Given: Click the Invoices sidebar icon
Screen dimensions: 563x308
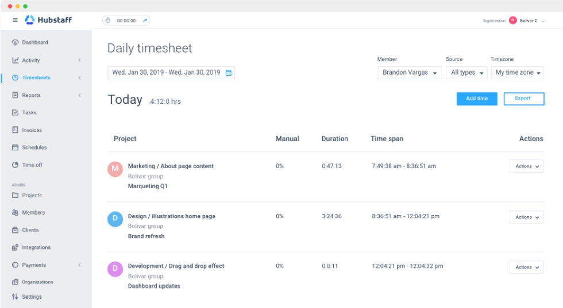Looking at the screenshot, I should pyautogui.click(x=15, y=130).
